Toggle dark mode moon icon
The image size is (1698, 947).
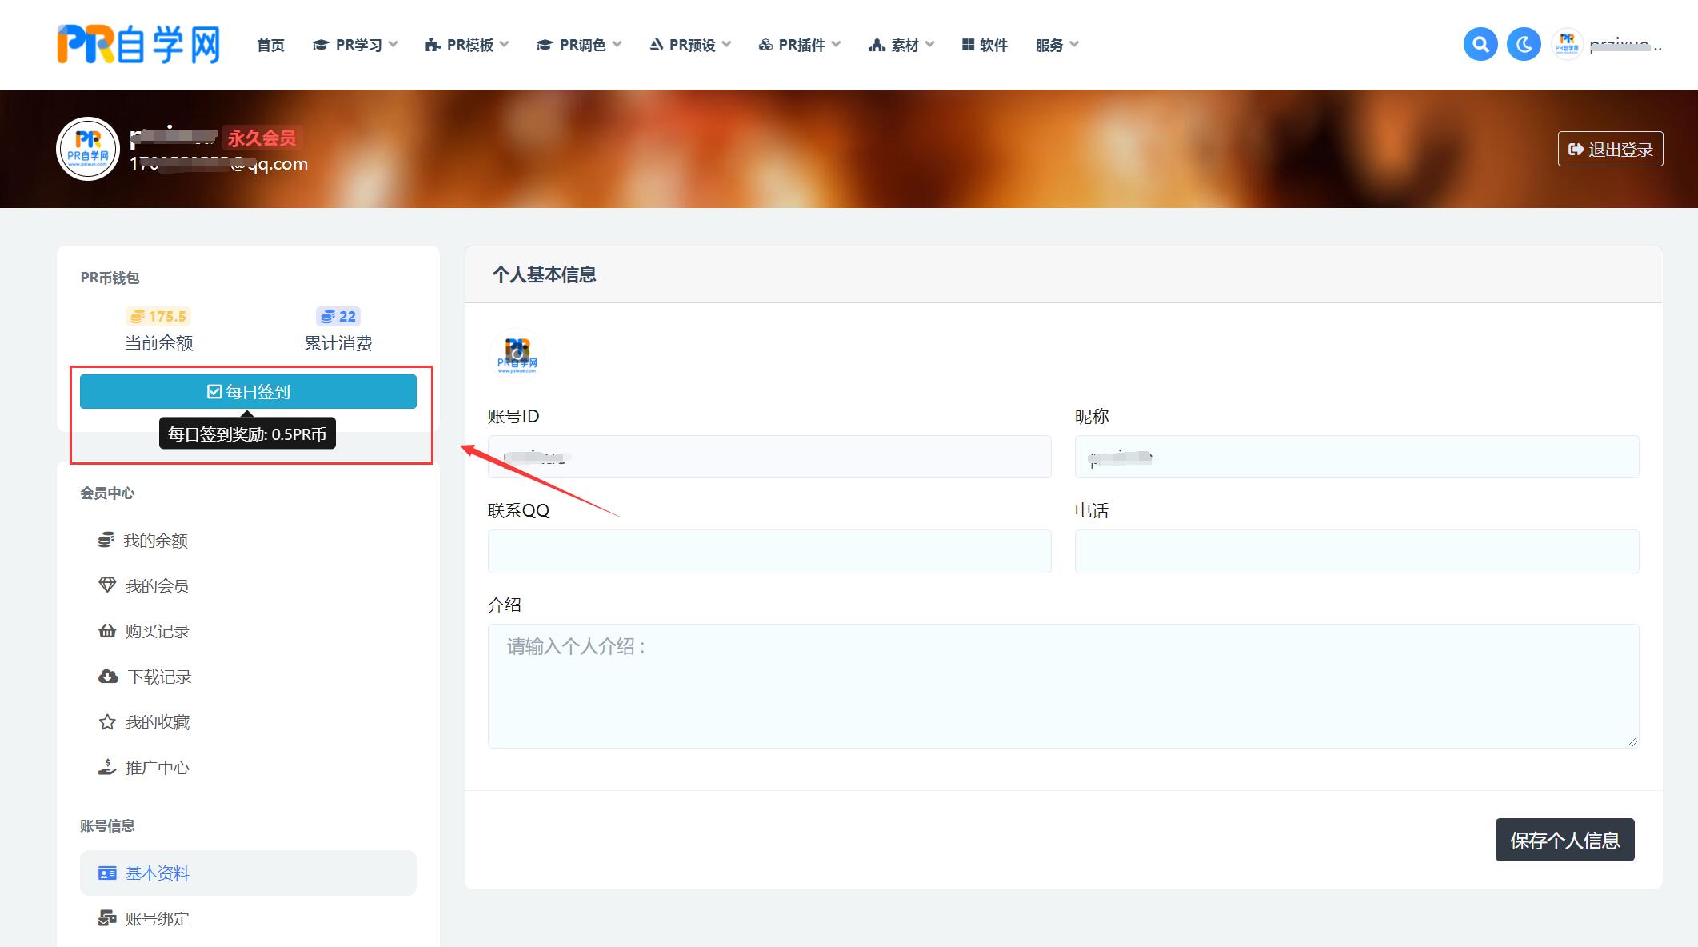1523,45
